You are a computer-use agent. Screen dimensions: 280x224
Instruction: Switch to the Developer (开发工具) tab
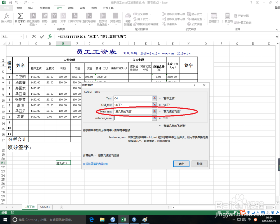[108, 8]
